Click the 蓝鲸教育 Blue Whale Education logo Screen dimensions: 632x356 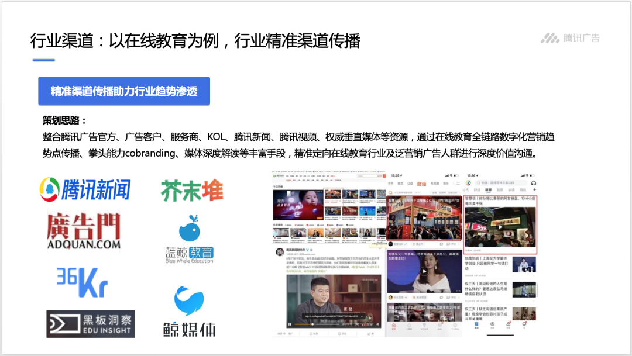(x=189, y=239)
